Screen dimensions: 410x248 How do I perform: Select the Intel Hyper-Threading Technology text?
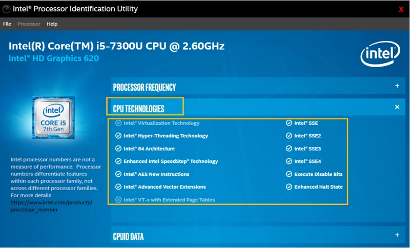click(166, 136)
